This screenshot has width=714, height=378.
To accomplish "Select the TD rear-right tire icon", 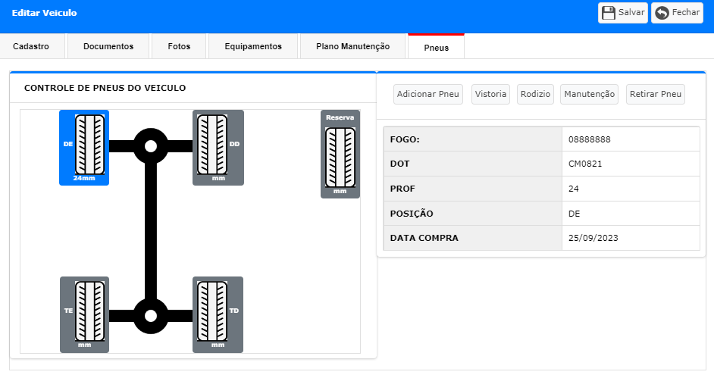I will [x=212, y=311].
